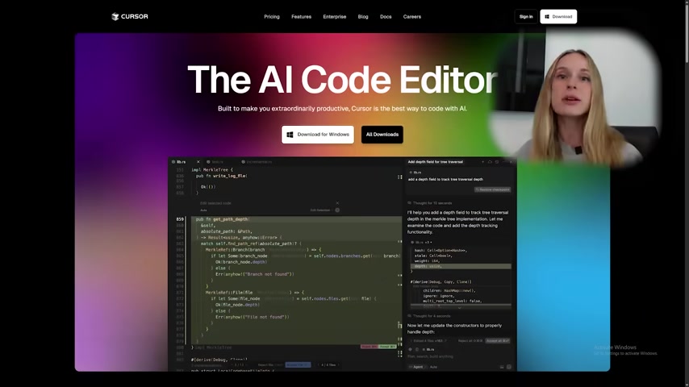689x387 pixels.
Task: Visit the Careers page
Action: pos(411,17)
